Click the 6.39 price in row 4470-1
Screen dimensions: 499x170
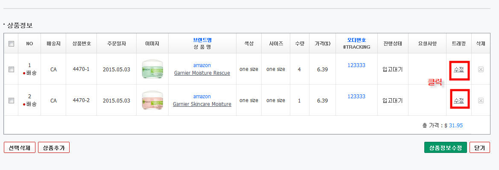[322, 69]
